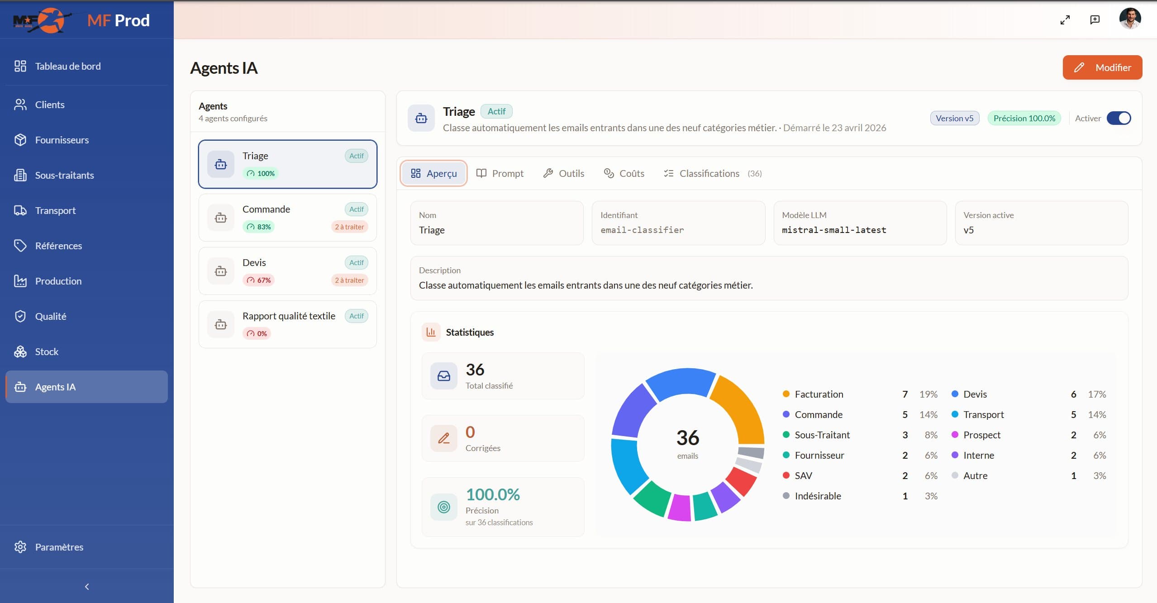This screenshot has width=1157, height=603.
Task: Switch to the Prompt tab
Action: 500,173
